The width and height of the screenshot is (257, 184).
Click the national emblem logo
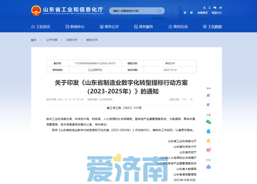click(x=36, y=11)
